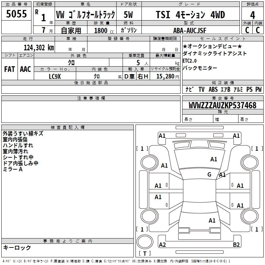Screen dimensions: 265x265
Task: Click the G mark on the windshield
Action: click(209, 175)
